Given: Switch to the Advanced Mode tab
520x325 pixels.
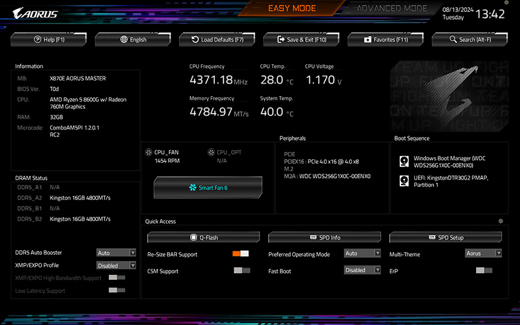Looking at the screenshot, I should [x=392, y=8].
